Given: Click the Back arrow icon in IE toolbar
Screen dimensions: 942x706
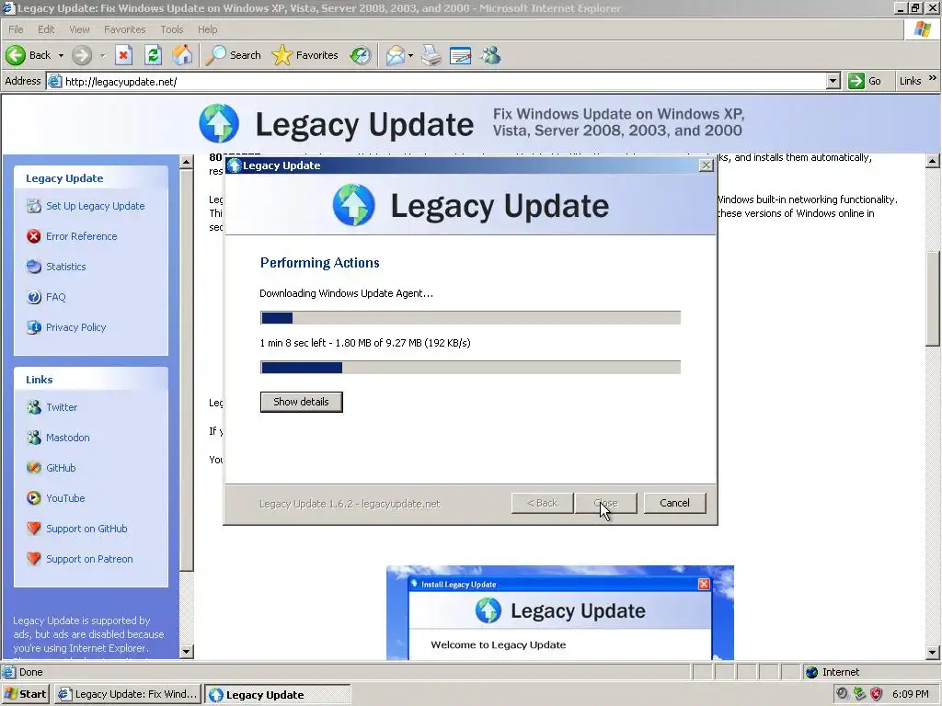Looking at the screenshot, I should coord(16,55).
